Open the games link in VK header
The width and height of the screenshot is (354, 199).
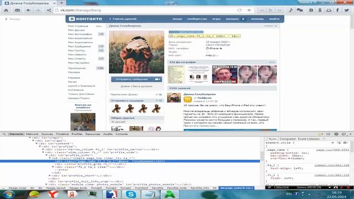pos(216,19)
